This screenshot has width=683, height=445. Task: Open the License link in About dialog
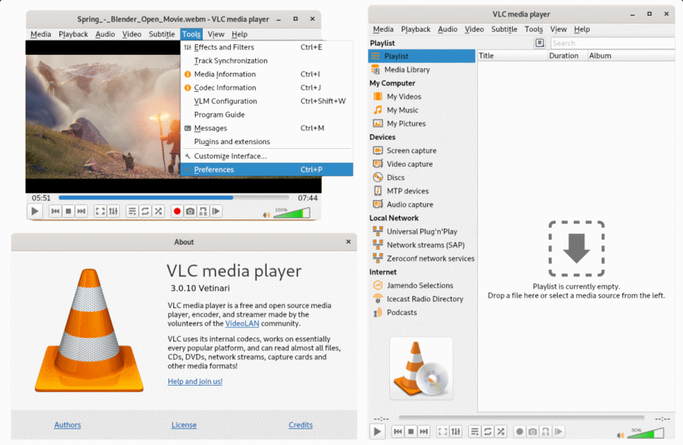pos(184,425)
